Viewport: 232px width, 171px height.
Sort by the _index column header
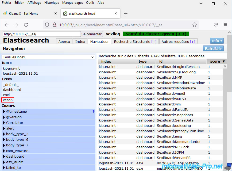click(x=117, y=61)
